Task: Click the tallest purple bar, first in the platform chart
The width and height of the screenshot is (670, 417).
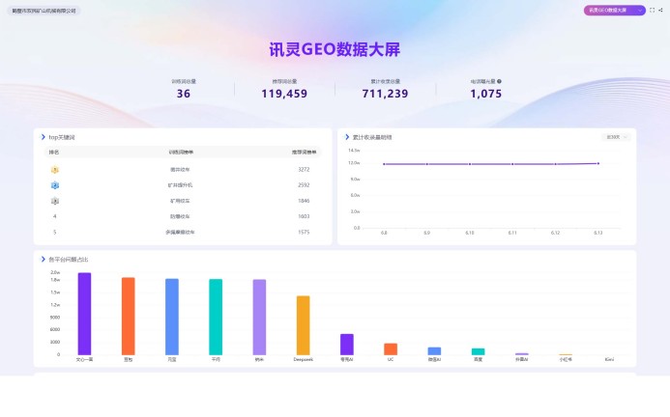Action: pyautogui.click(x=85, y=314)
